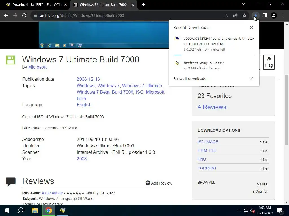Click the 8 Original files text
The height and width of the screenshot is (216, 289).
pos(260,191)
